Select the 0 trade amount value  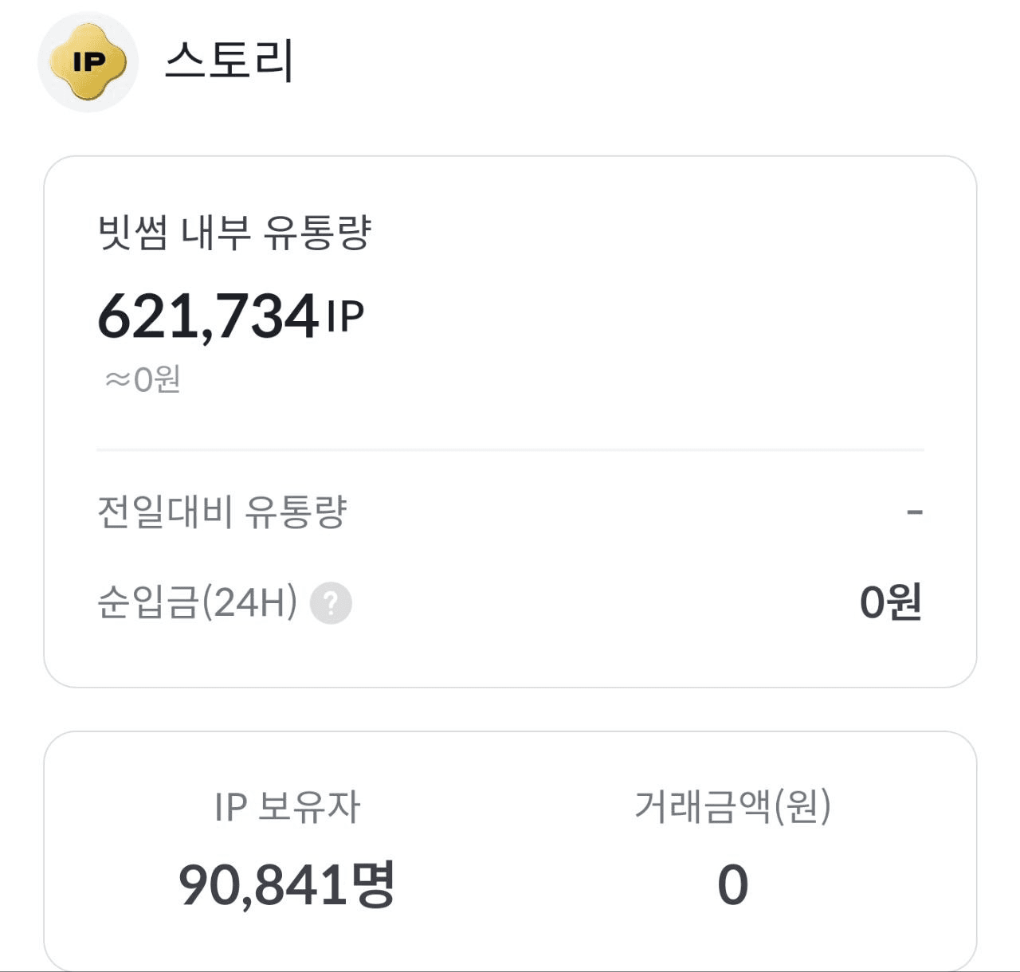tap(732, 885)
